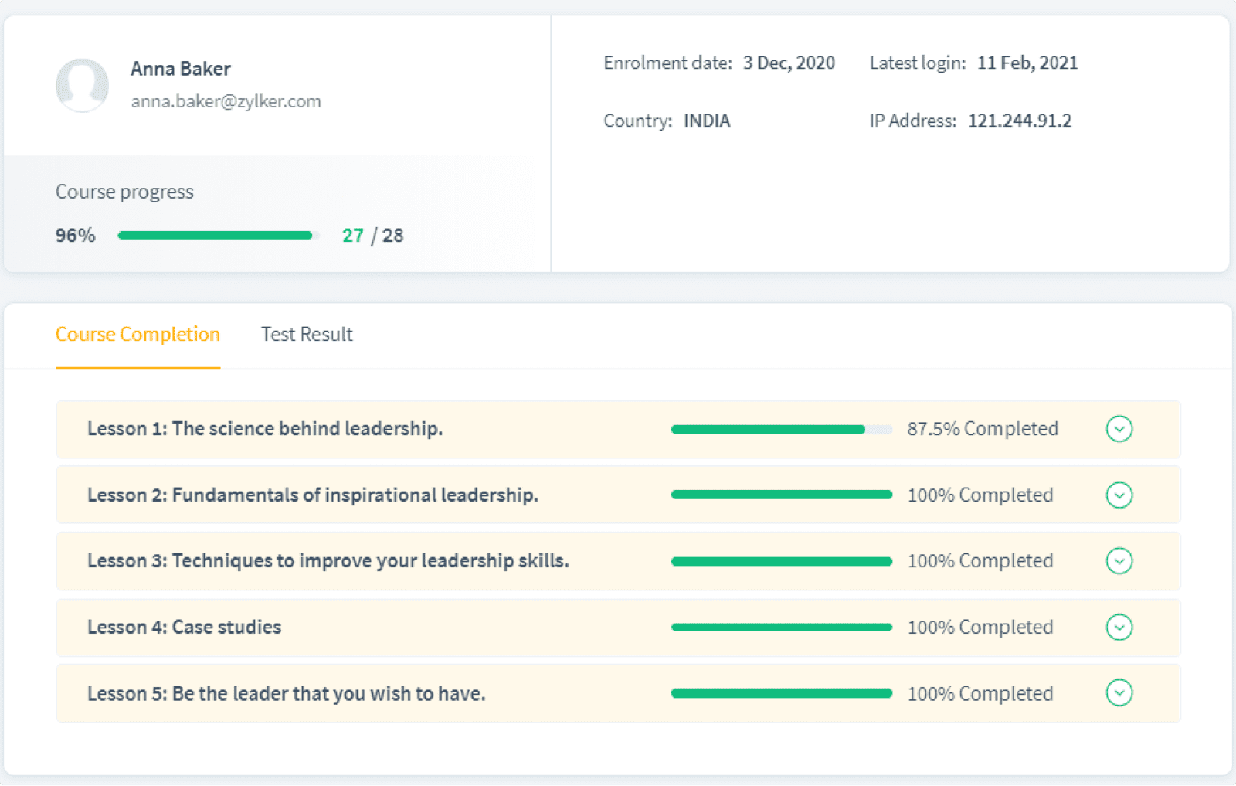
Task: Click the IP Address value 121.244.91.2
Action: [x=1019, y=121]
